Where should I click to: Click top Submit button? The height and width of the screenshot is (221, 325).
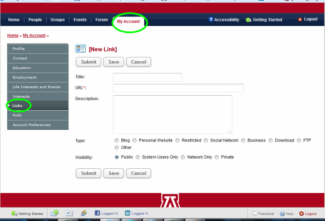(x=89, y=62)
